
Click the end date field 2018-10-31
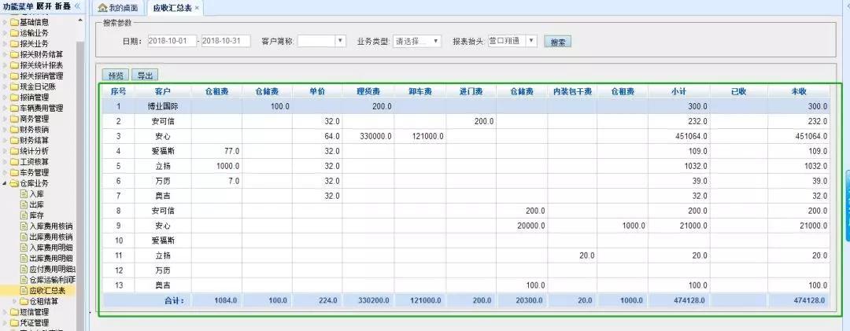point(226,41)
